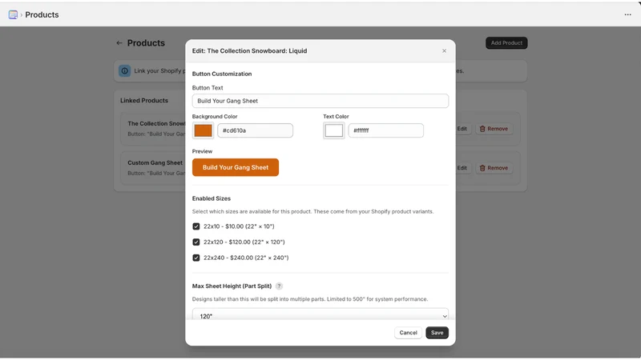Click the back arrow next to Products
Image resolution: width=641 pixels, height=360 pixels.
tap(119, 43)
